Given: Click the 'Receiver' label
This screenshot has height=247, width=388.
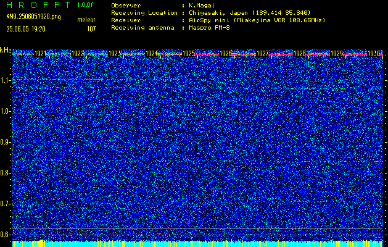Looking at the screenshot, I should pos(126,20).
